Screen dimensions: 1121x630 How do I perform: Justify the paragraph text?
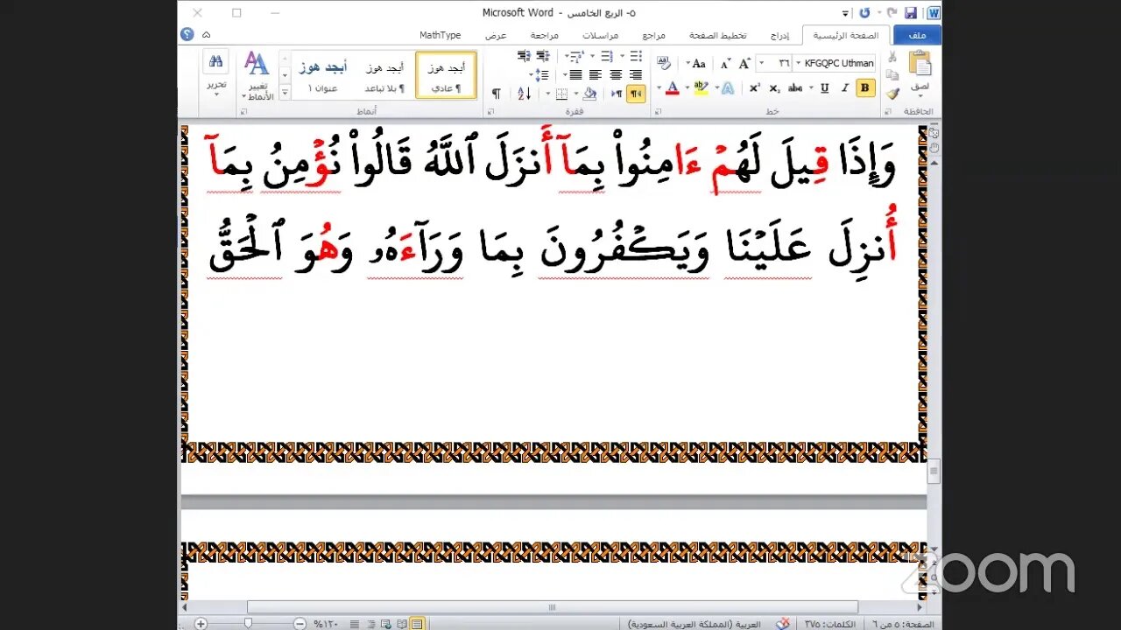[x=576, y=75]
